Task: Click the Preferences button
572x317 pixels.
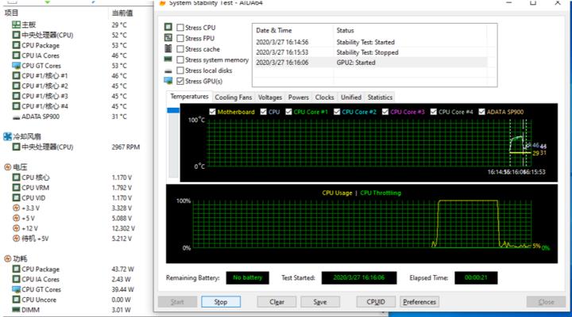Action: click(x=419, y=302)
